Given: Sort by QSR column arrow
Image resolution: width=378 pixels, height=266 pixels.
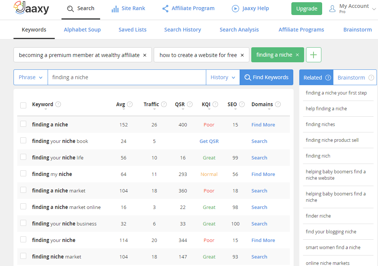Looking at the screenshot, I should point(183,109).
